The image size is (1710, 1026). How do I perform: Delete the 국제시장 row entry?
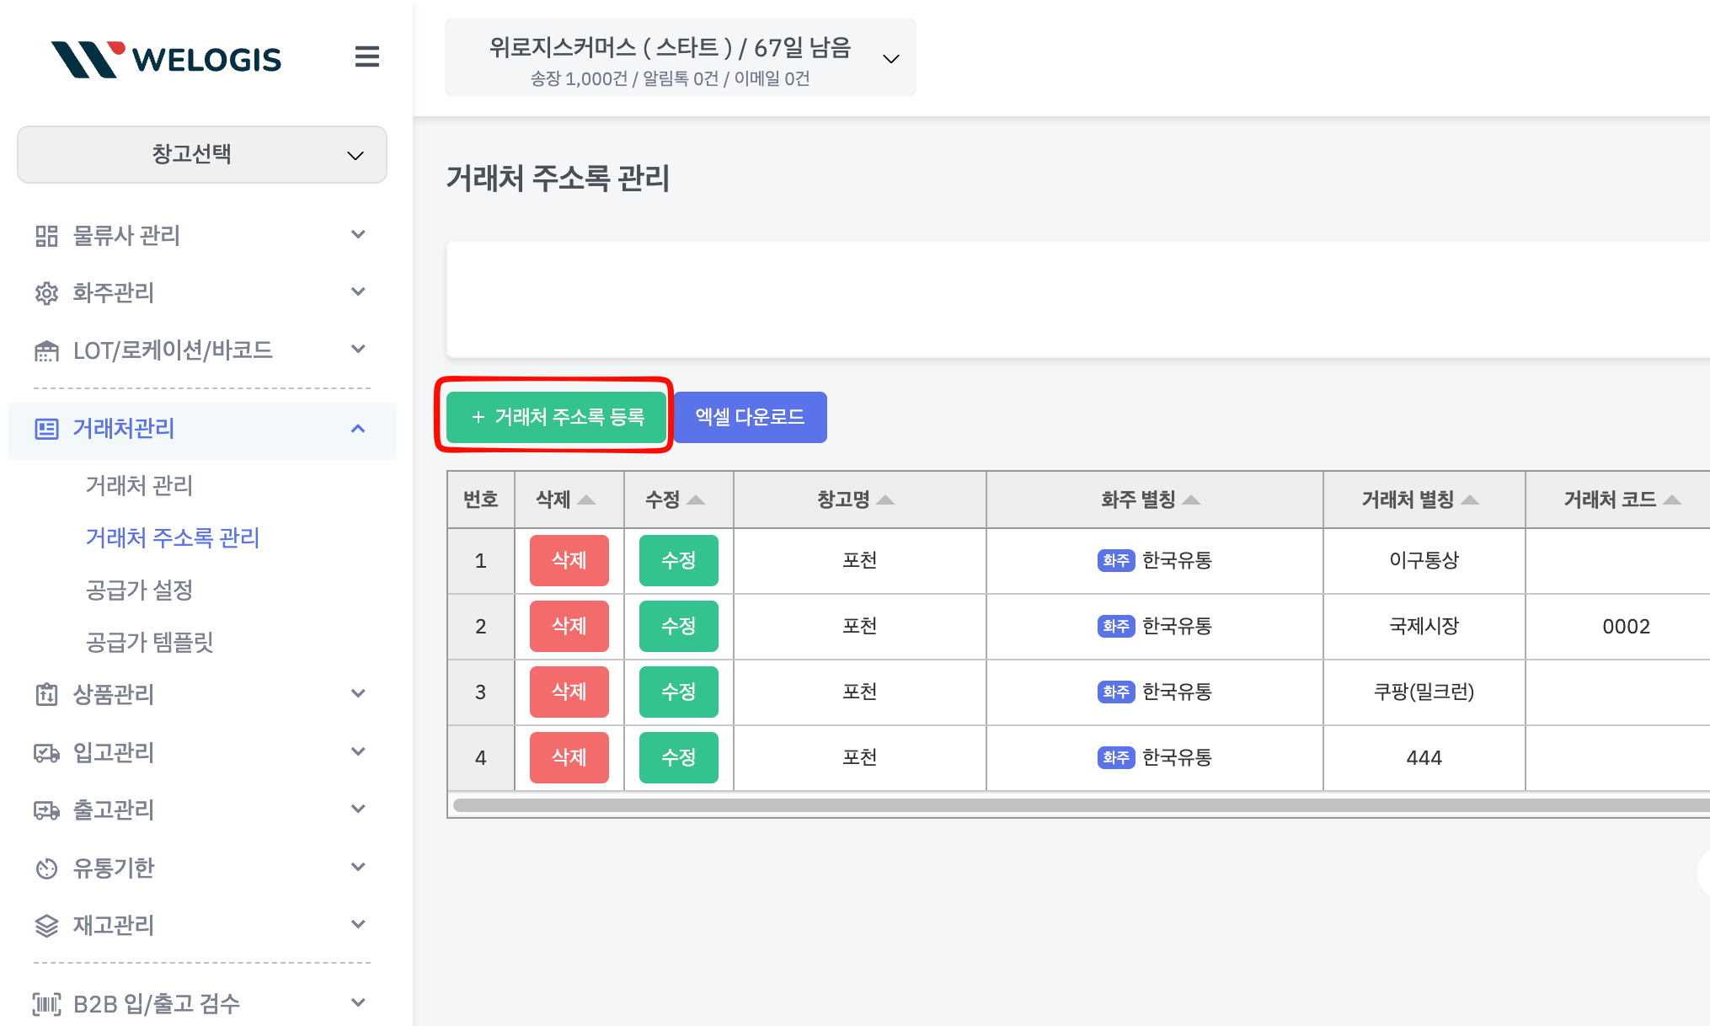pyautogui.click(x=569, y=626)
